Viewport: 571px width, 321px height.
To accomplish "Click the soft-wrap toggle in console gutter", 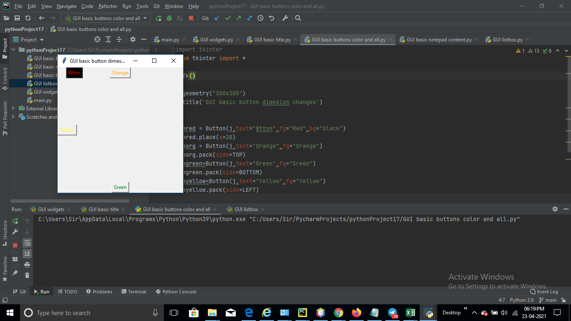I will tap(27, 242).
